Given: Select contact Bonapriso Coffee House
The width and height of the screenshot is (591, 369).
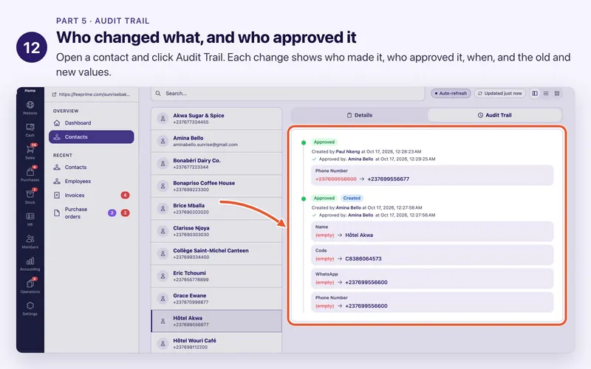Looking at the screenshot, I should point(216,186).
